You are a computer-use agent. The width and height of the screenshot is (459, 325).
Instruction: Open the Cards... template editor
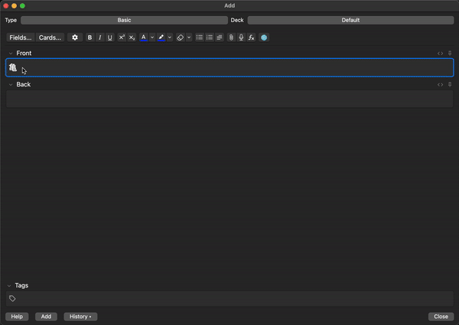[50, 37]
